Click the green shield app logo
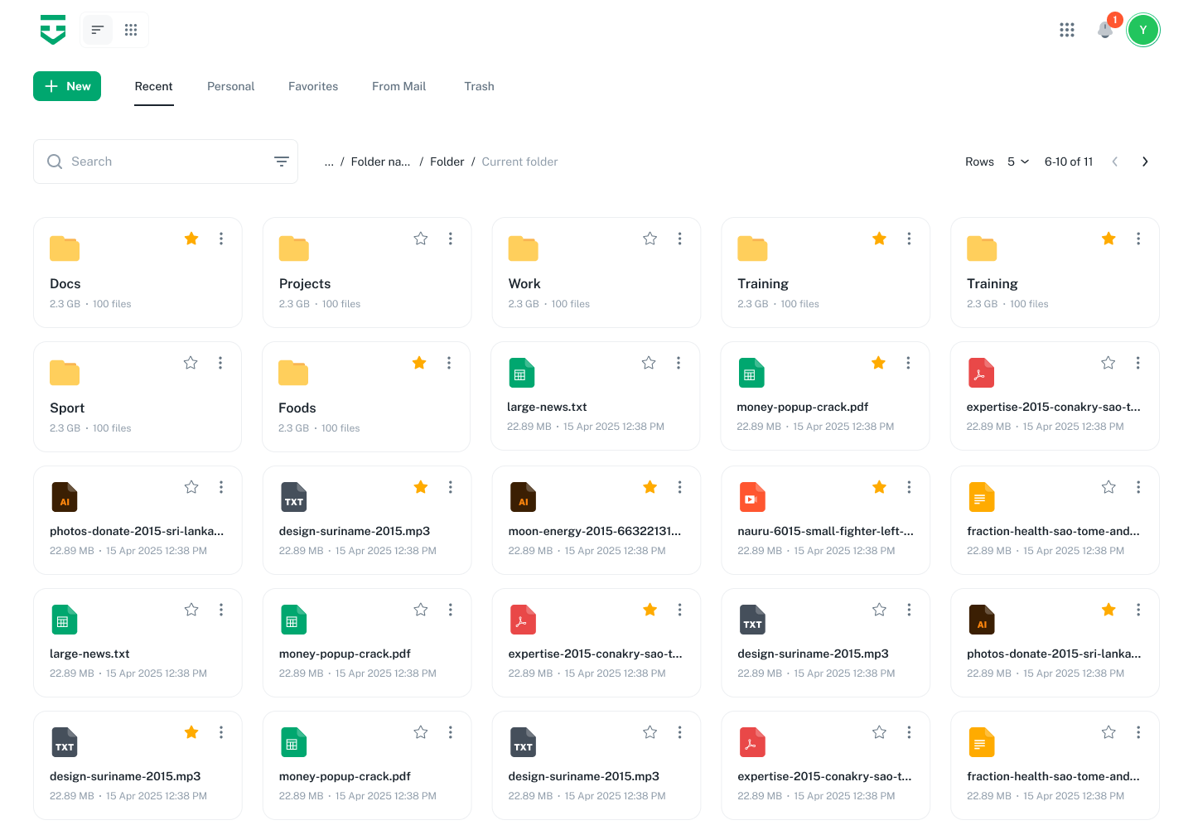The width and height of the screenshot is (1193, 830). (53, 30)
